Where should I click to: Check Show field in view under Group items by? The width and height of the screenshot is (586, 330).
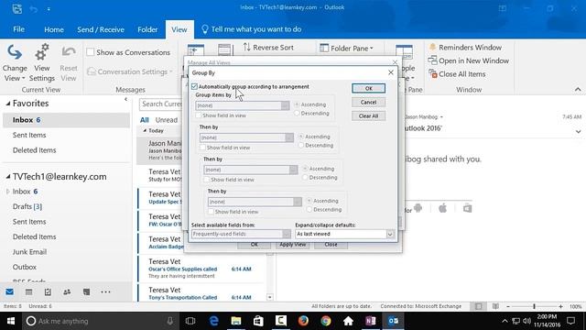pyautogui.click(x=199, y=115)
